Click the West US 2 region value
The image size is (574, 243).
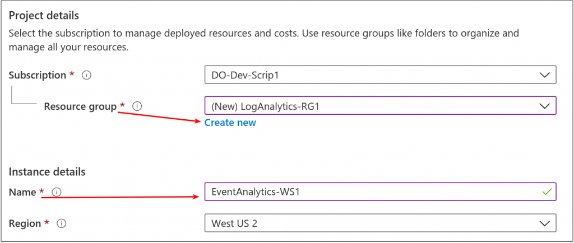234,223
